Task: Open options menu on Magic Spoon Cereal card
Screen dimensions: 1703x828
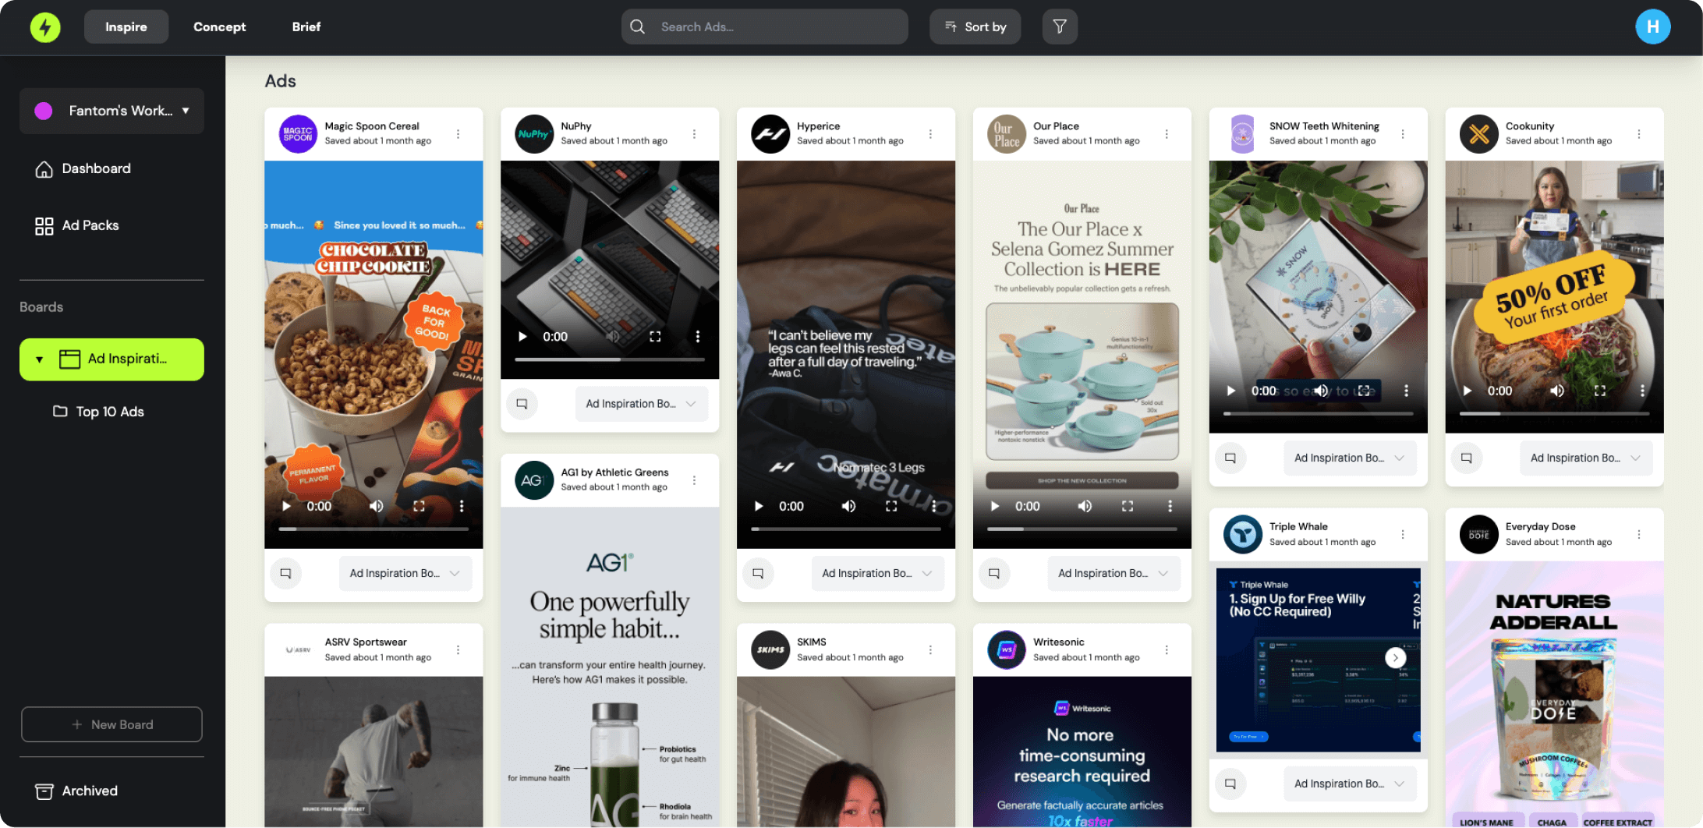Action: tap(458, 134)
